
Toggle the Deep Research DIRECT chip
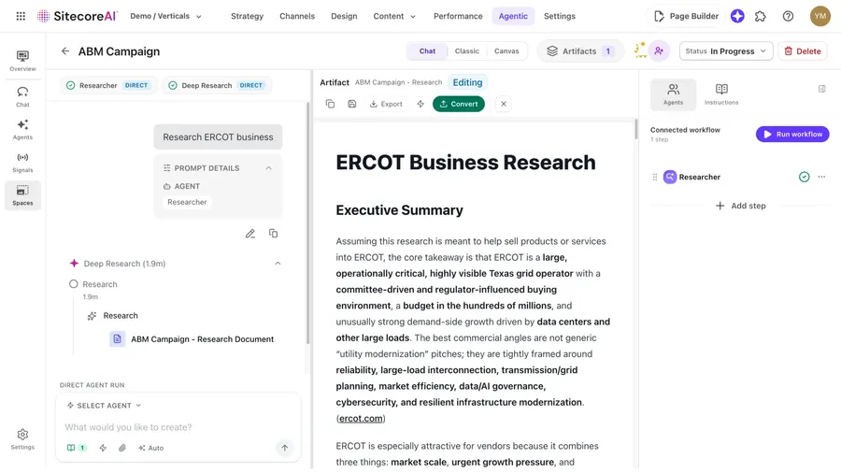217,85
